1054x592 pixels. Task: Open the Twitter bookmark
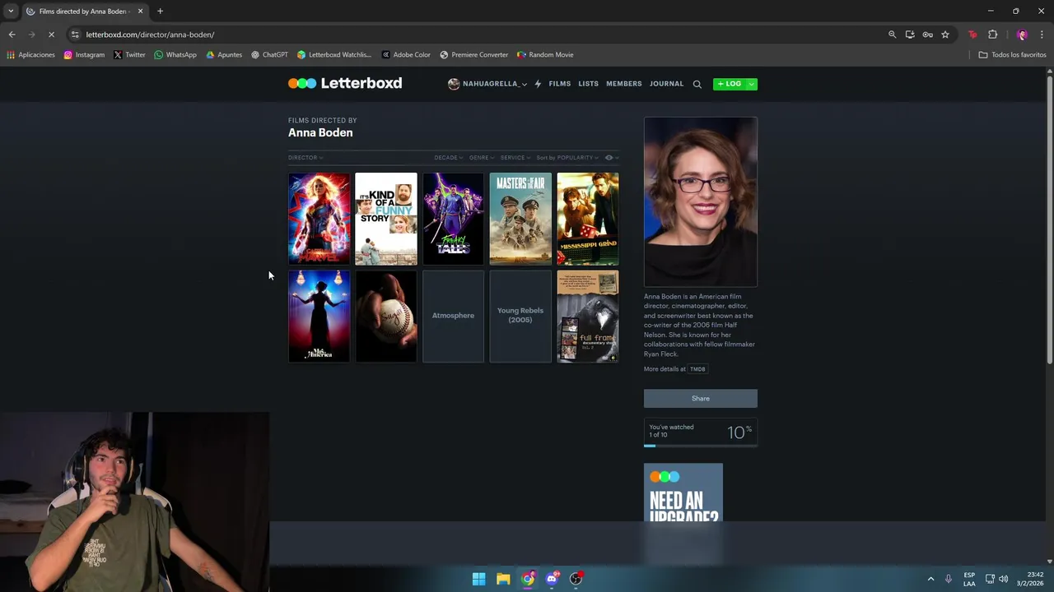[x=129, y=55]
